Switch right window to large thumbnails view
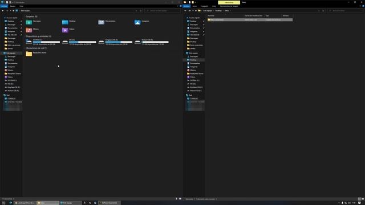365x205 pixels. (363, 199)
